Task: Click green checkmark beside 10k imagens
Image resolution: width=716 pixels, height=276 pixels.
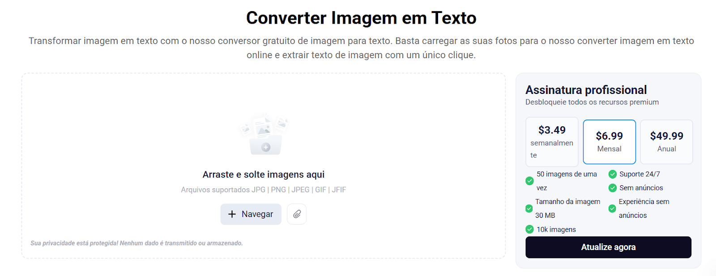Action: [x=529, y=229]
